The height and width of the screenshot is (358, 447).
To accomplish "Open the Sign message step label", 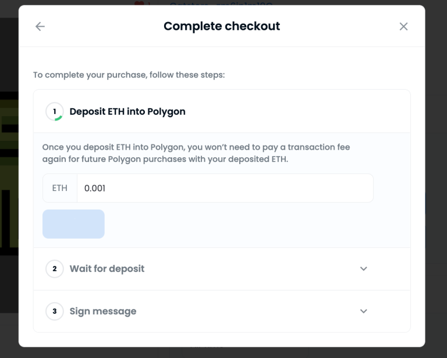I will tap(103, 311).
